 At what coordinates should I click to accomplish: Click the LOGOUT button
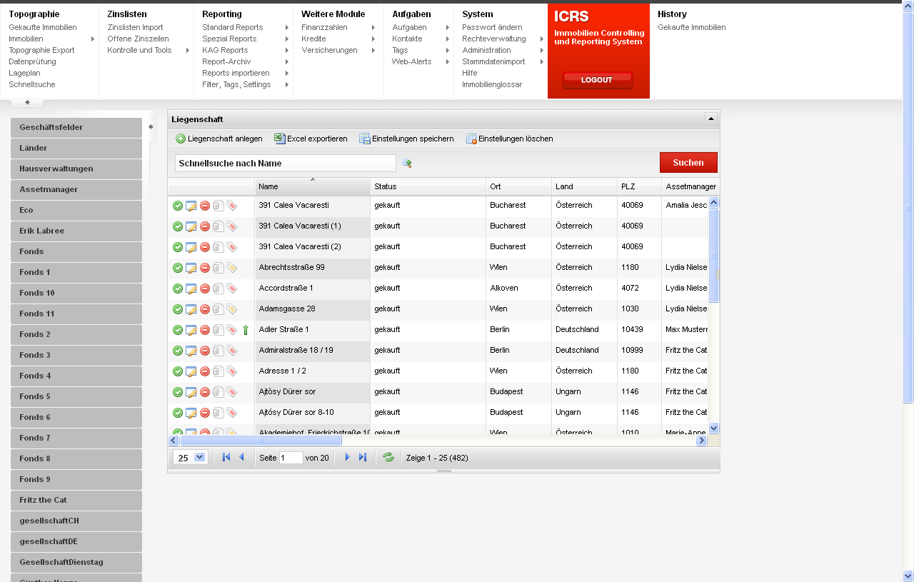pyautogui.click(x=597, y=79)
